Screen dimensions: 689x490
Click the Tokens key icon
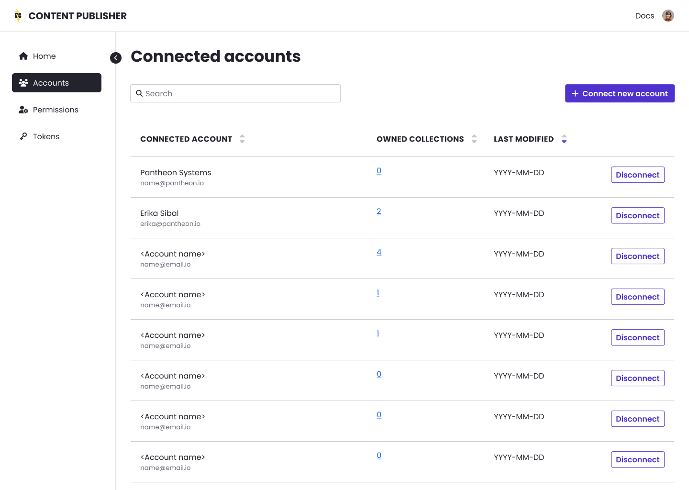[x=23, y=136]
